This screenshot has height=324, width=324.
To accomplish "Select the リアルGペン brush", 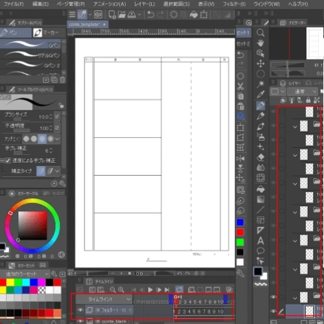I will [30, 55].
